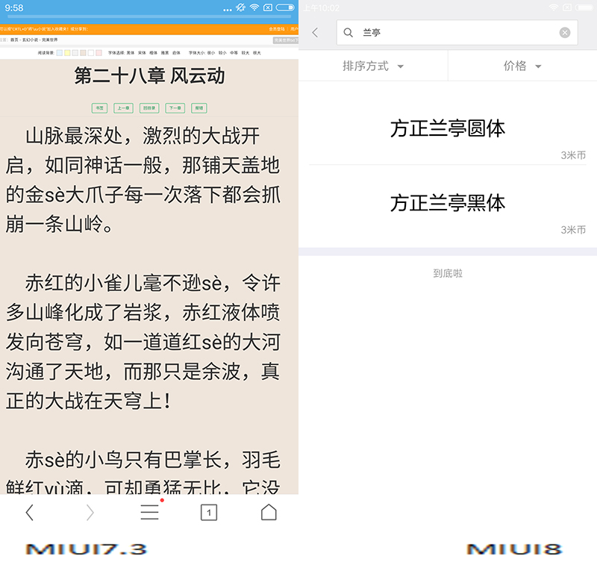Tap the browser home icon
Image resolution: width=597 pixels, height=568 pixels.
point(269,512)
